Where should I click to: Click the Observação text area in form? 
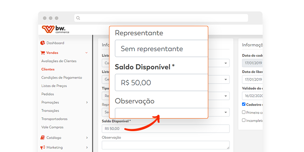coord(166,145)
